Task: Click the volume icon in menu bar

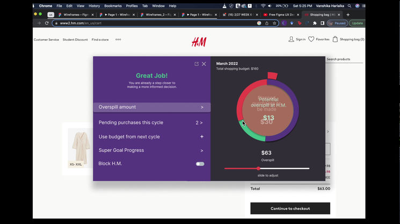Action: (270, 6)
